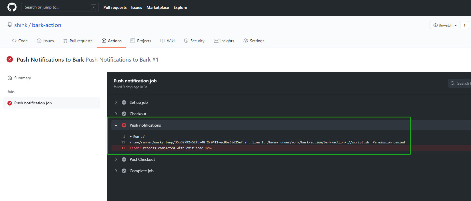Viewport: 471px width, 201px height.
Task: Click the Security shield icon
Action: click(x=186, y=41)
